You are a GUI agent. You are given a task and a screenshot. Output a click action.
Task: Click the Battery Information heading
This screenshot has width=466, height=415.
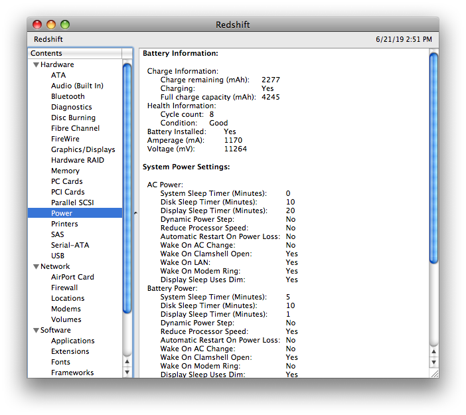[181, 53]
